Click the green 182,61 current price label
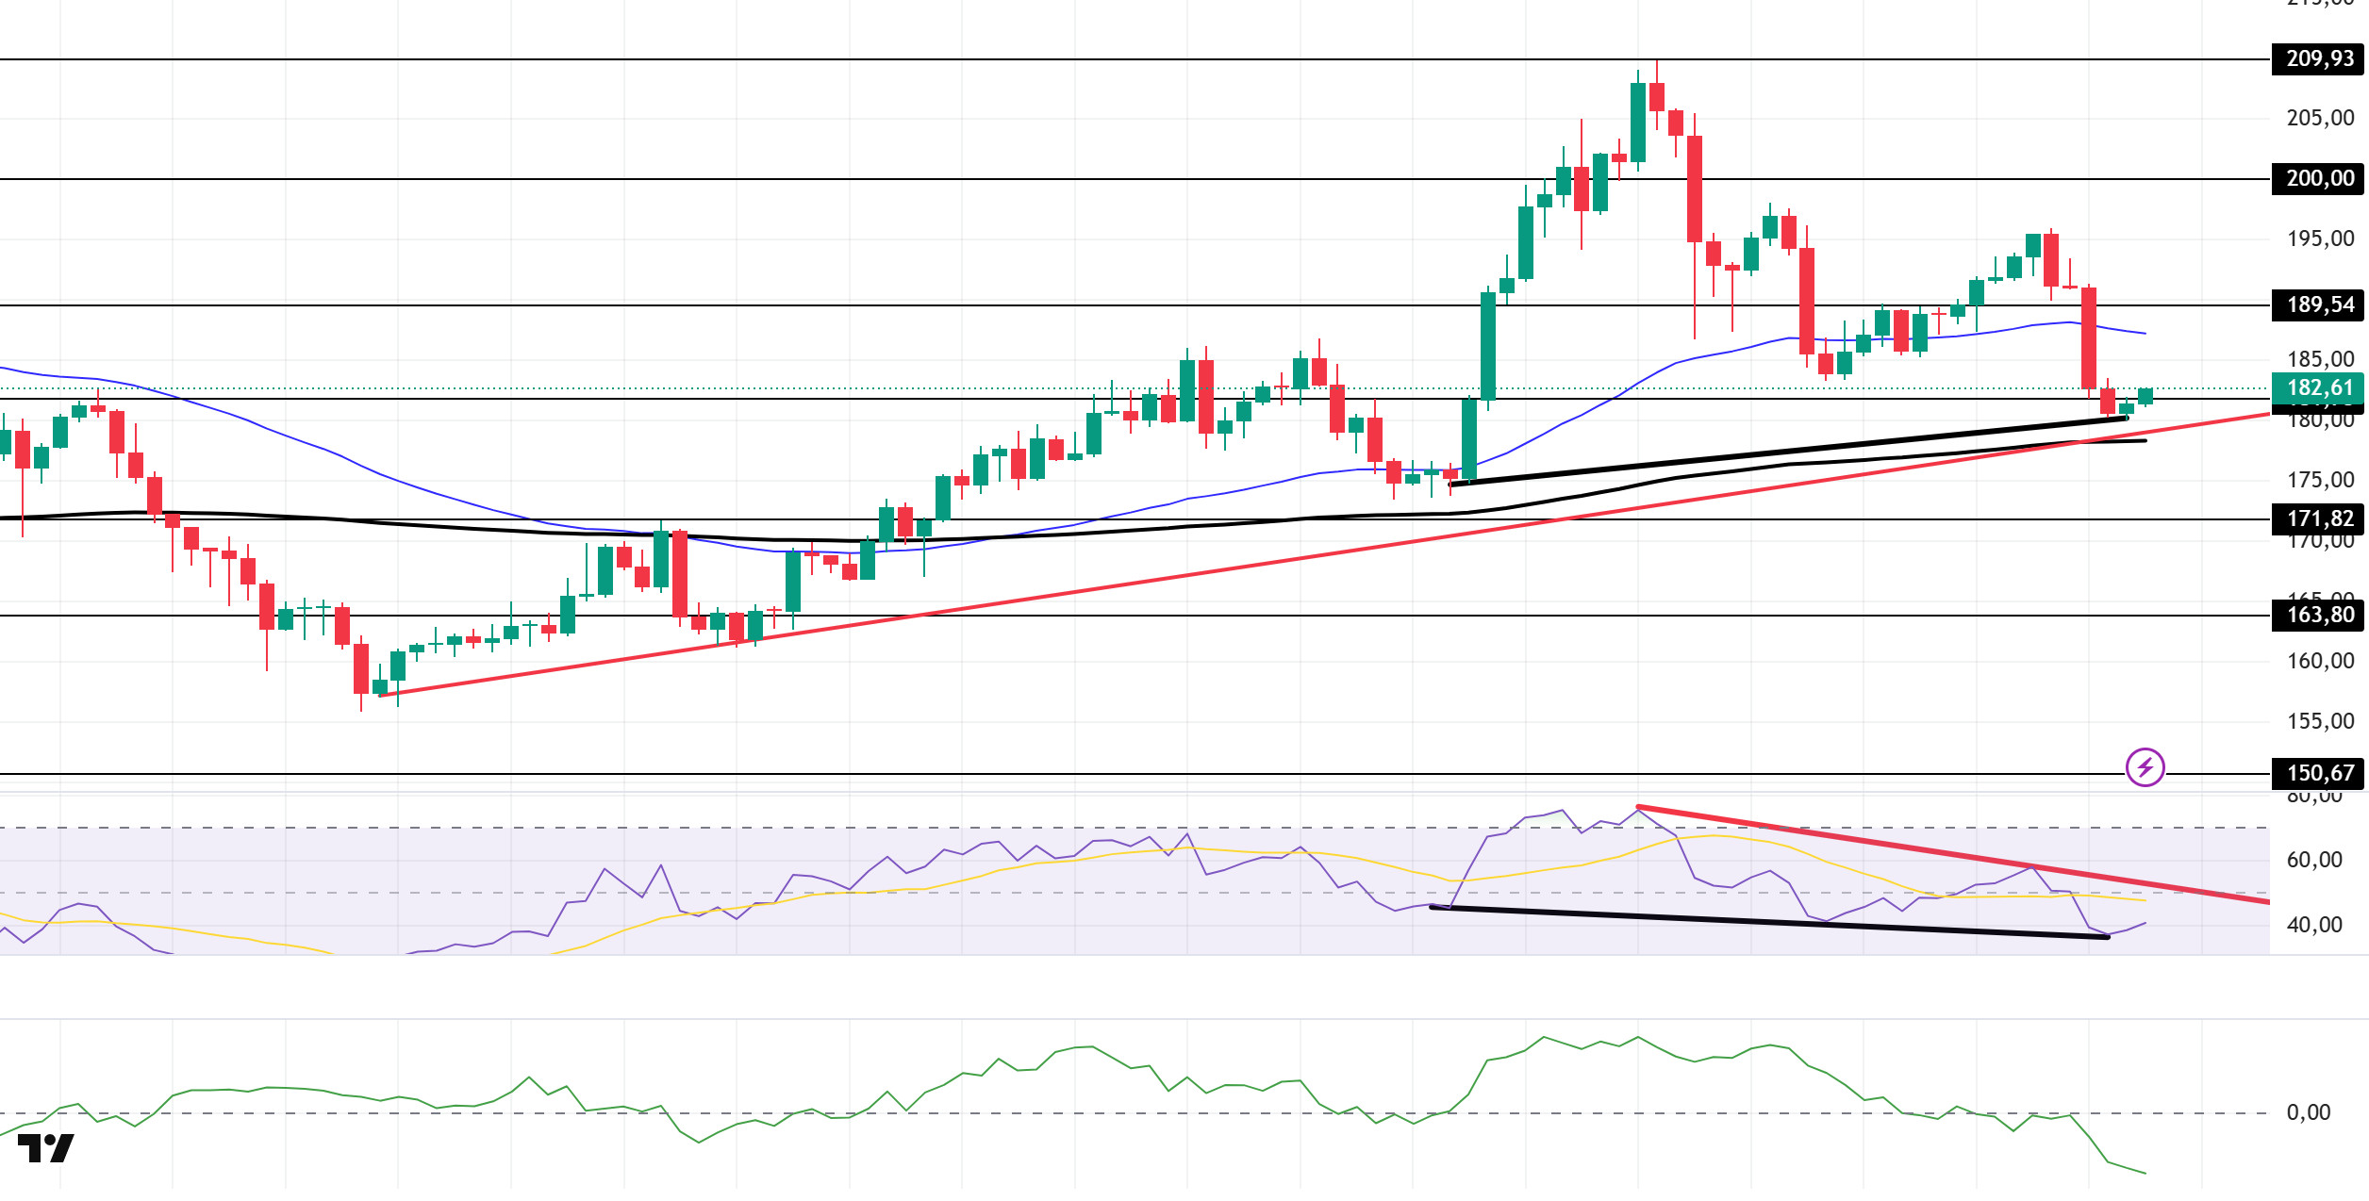Image resolution: width=2369 pixels, height=1201 pixels. pyautogui.click(x=2319, y=387)
